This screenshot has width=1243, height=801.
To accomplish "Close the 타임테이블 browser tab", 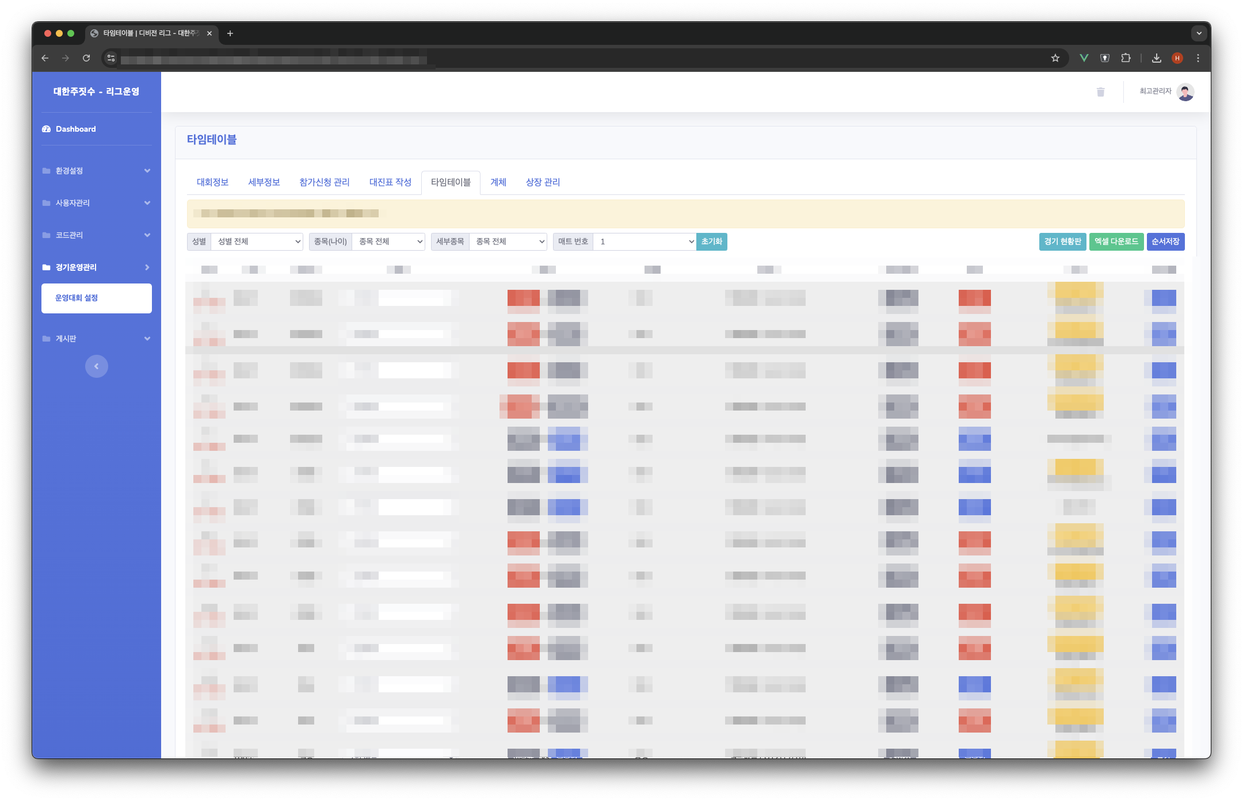I will pos(209,33).
